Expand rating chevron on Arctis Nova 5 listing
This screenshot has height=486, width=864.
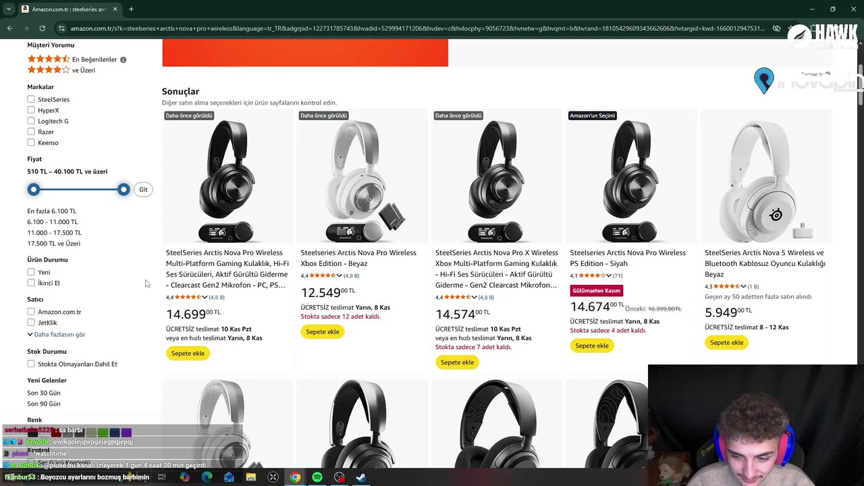pyautogui.click(x=743, y=286)
